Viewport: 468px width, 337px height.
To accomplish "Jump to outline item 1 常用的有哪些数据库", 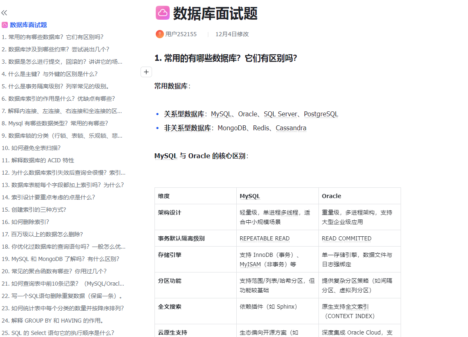I will [x=53, y=37].
